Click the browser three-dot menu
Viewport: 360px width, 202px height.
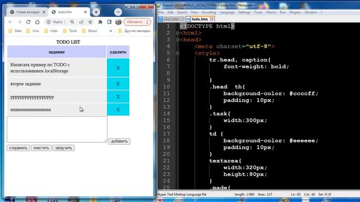point(147,22)
